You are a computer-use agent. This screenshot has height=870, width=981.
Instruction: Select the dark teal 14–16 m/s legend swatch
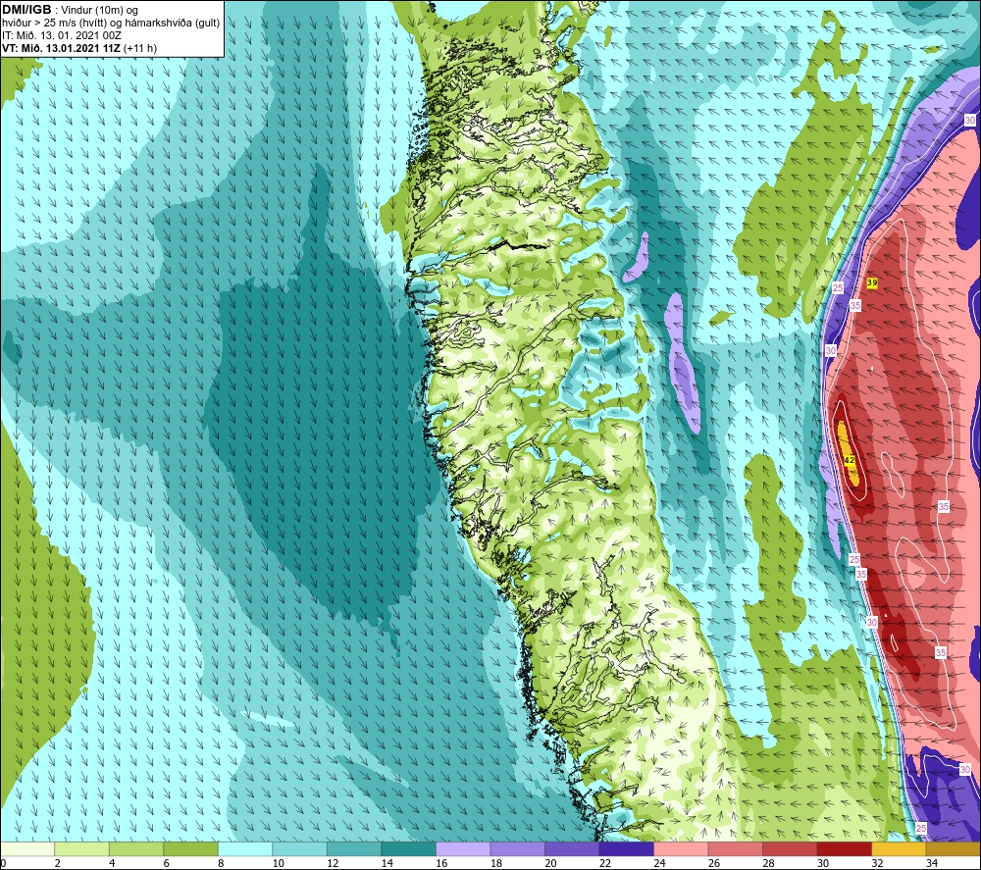408,848
